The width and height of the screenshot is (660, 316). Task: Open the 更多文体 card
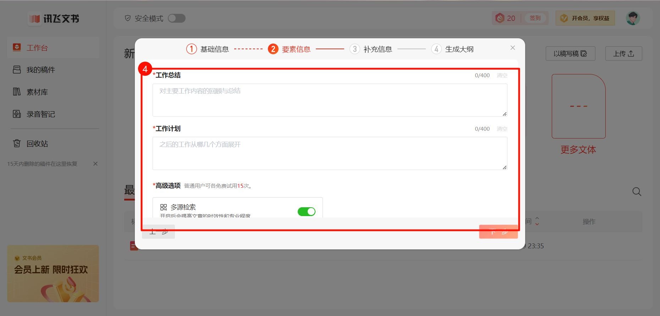click(578, 114)
